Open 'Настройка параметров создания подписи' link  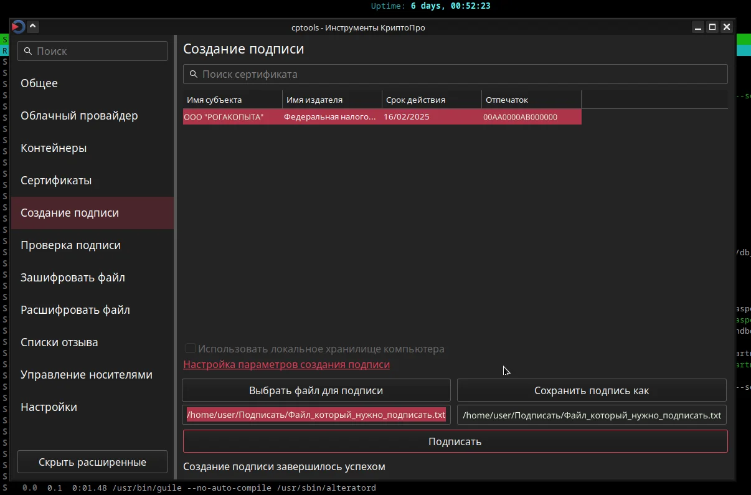[x=286, y=364]
